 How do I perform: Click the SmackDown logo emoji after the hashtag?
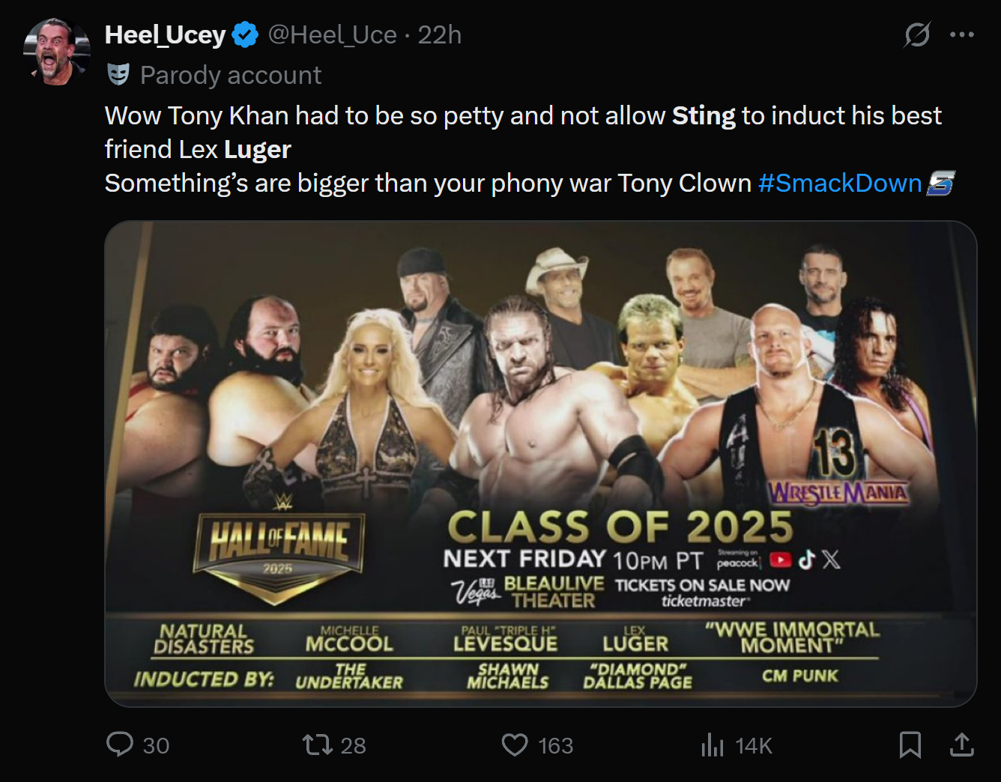941,183
